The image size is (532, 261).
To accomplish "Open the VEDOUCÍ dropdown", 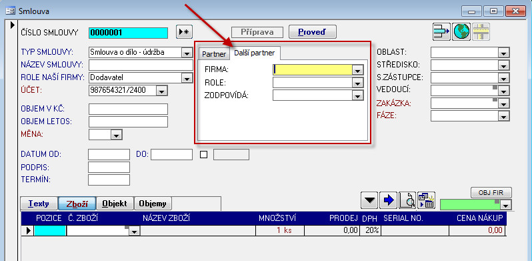I will pos(504,91).
